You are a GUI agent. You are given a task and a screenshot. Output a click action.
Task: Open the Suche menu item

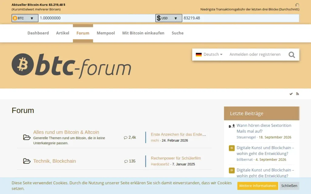(177, 33)
